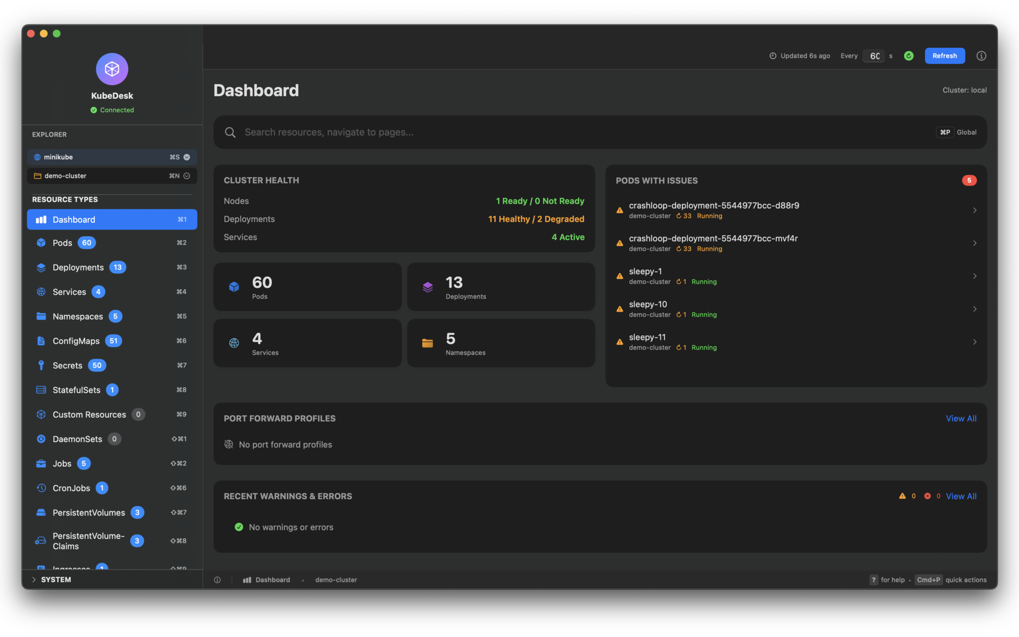The image size is (1019, 637).
Task: Toggle the auto-refresh circular arrow control
Action: point(908,56)
